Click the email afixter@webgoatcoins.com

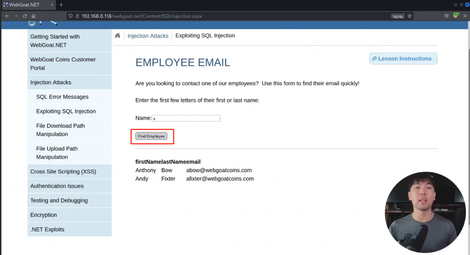click(220, 178)
